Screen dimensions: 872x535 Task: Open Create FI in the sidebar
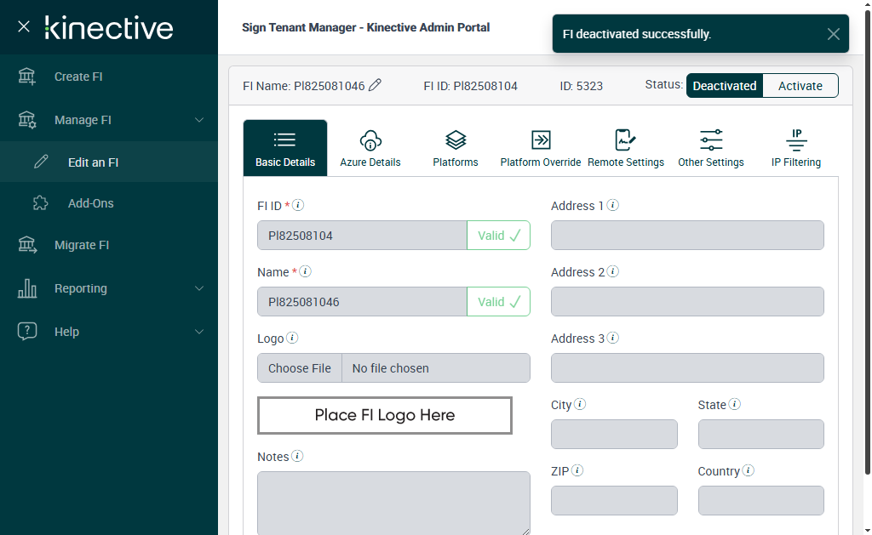coord(109,77)
